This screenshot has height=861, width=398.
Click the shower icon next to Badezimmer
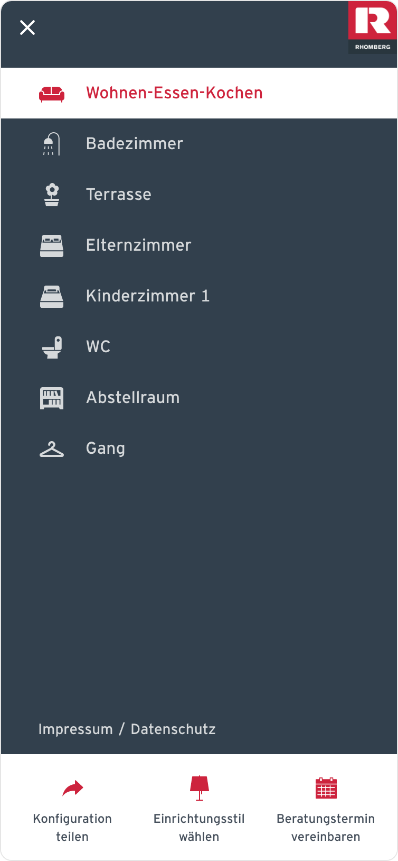[x=52, y=143]
